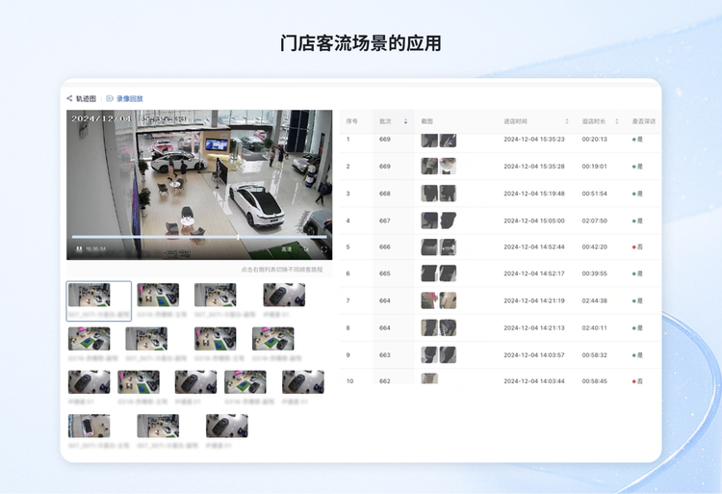
Task: Click stay duration 00:19:01
Action: [x=595, y=167]
